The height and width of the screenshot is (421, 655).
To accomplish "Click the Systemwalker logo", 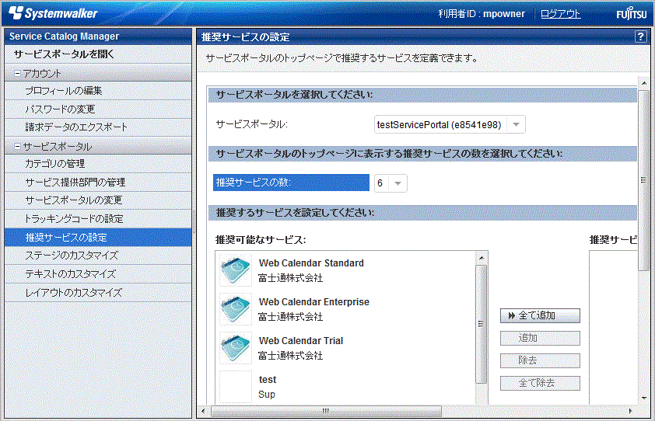I will [53, 13].
